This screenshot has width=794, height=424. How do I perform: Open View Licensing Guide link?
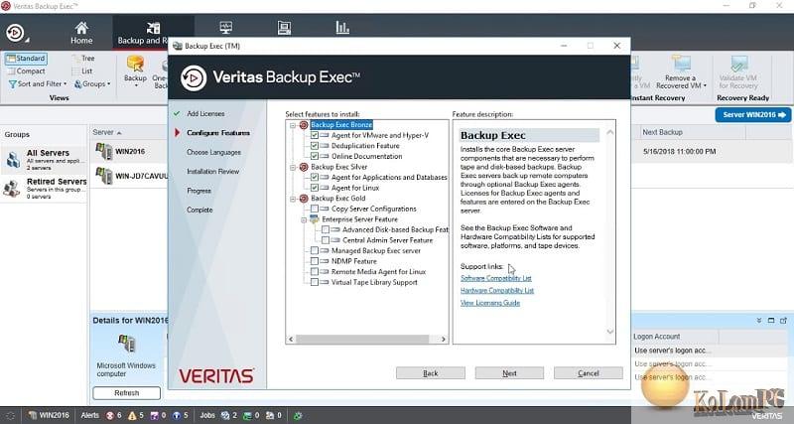point(490,303)
